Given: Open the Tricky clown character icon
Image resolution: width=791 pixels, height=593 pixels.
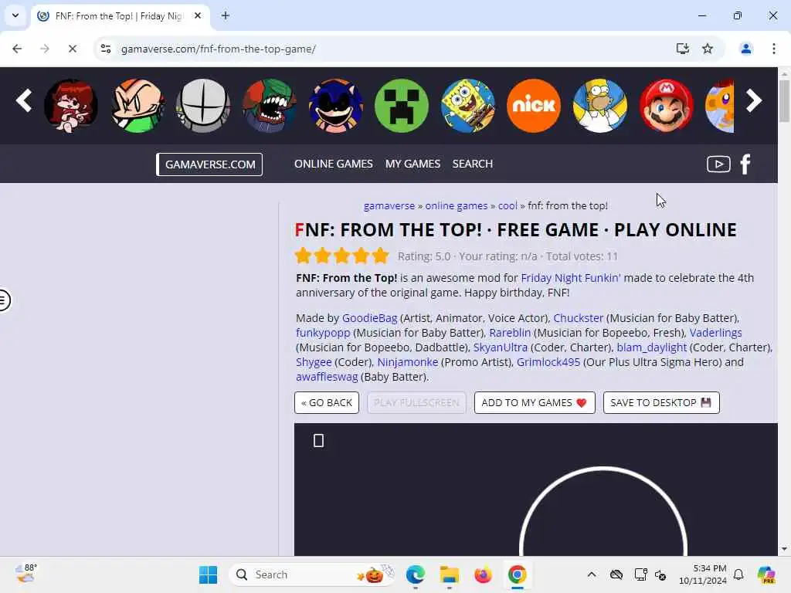Looking at the screenshot, I should tap(270, 106).
